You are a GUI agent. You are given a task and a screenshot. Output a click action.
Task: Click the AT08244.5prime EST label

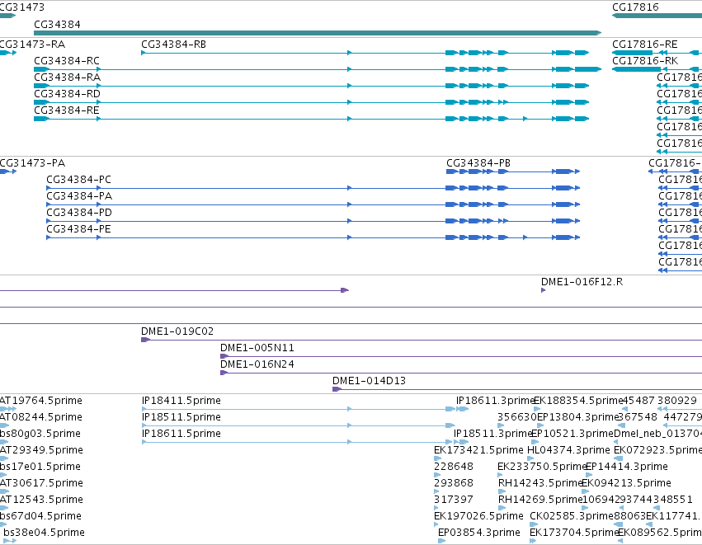coord(41,417)
